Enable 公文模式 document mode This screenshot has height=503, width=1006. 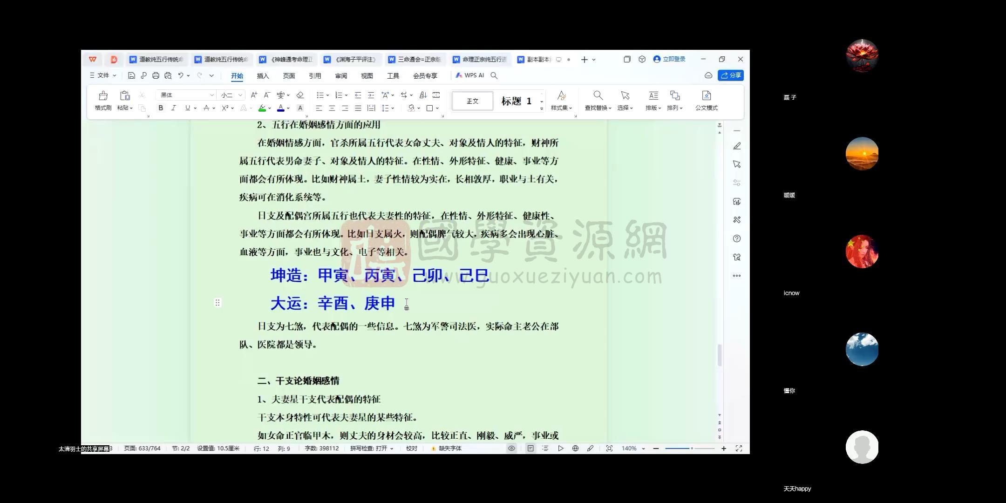pos(707,100)
